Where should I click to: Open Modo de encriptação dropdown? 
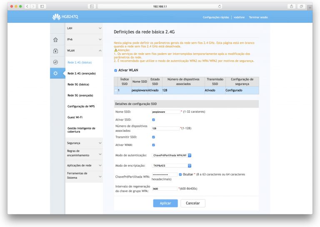pyautogui.click(x=172, y=165)
